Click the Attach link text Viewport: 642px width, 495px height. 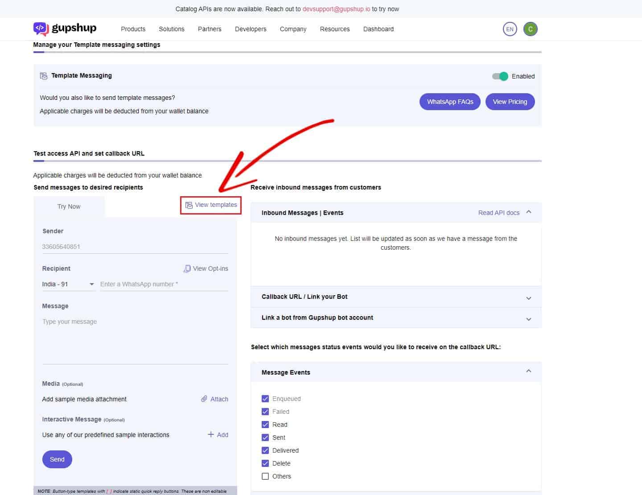pyautogui.click(x=219, y=399)
